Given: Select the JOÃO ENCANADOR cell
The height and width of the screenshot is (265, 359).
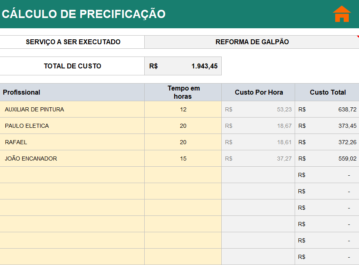Looking at the screenshot, I should point(72,159).
